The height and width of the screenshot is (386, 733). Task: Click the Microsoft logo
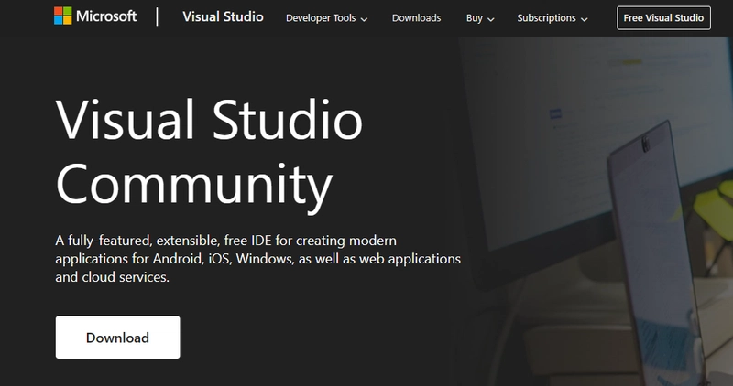click(95, 16)
